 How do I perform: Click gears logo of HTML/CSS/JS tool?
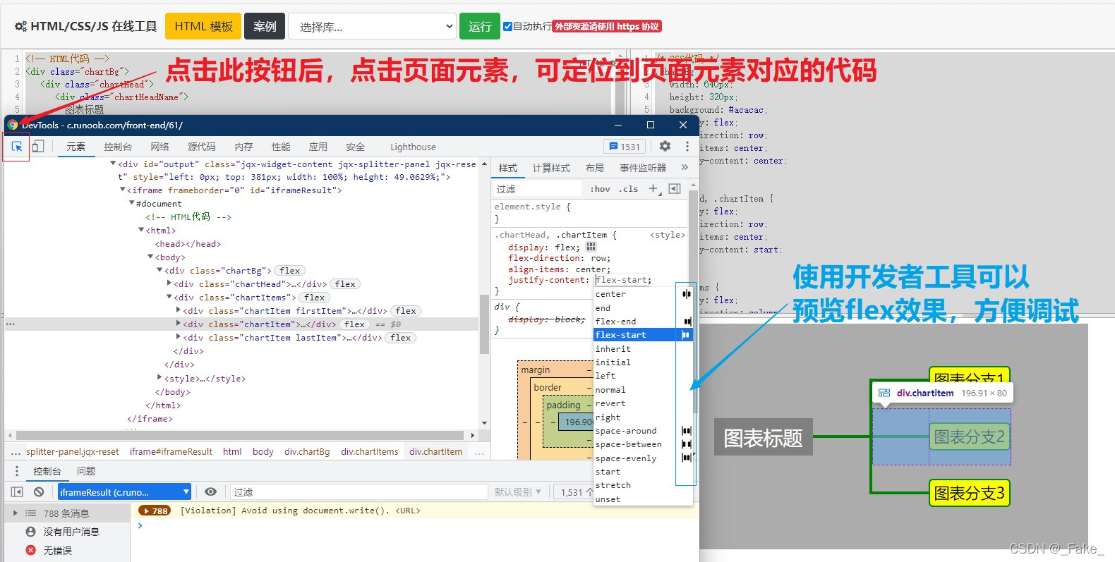point(21,26)
